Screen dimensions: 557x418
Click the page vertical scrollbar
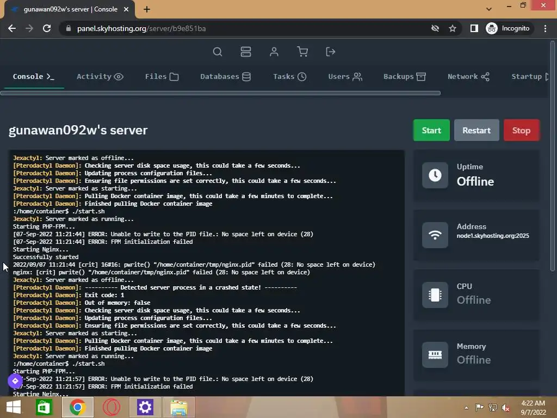(x=553, y=156)
